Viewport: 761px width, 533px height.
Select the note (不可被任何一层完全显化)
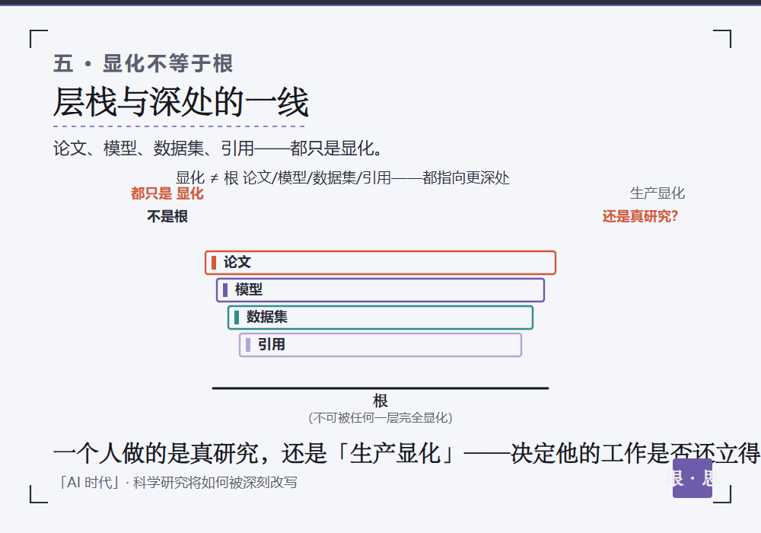point(380,417)
